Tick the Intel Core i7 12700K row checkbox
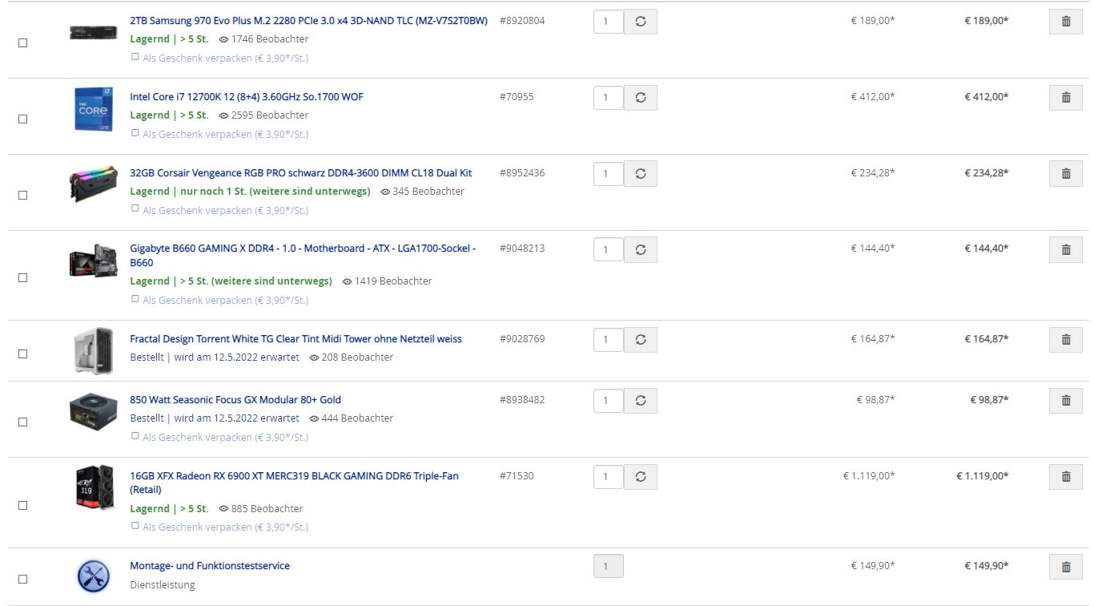Image resolution: width=1094 pixels, height=606 pixels. point(23,119)
